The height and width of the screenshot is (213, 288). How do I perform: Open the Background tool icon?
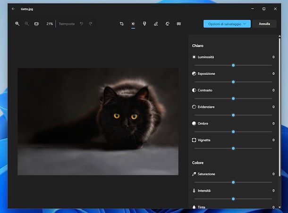pyautogui.click(x=179, y=24)
